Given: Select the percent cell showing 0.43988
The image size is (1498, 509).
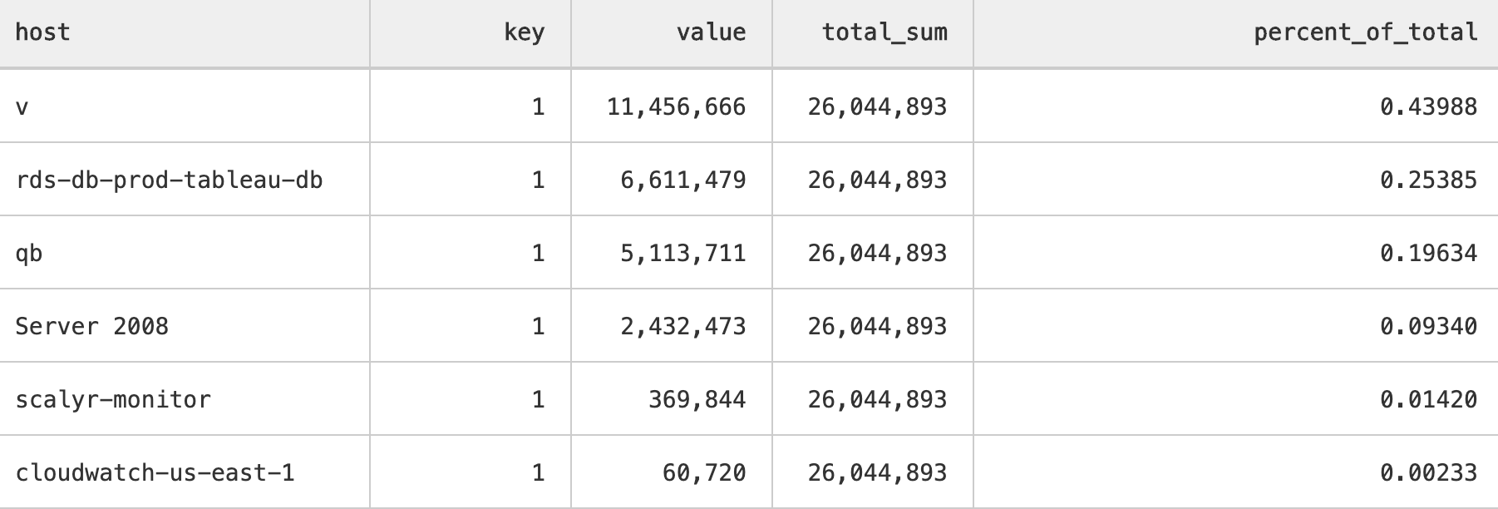Looking at the screenshot, I should 1428,106.
